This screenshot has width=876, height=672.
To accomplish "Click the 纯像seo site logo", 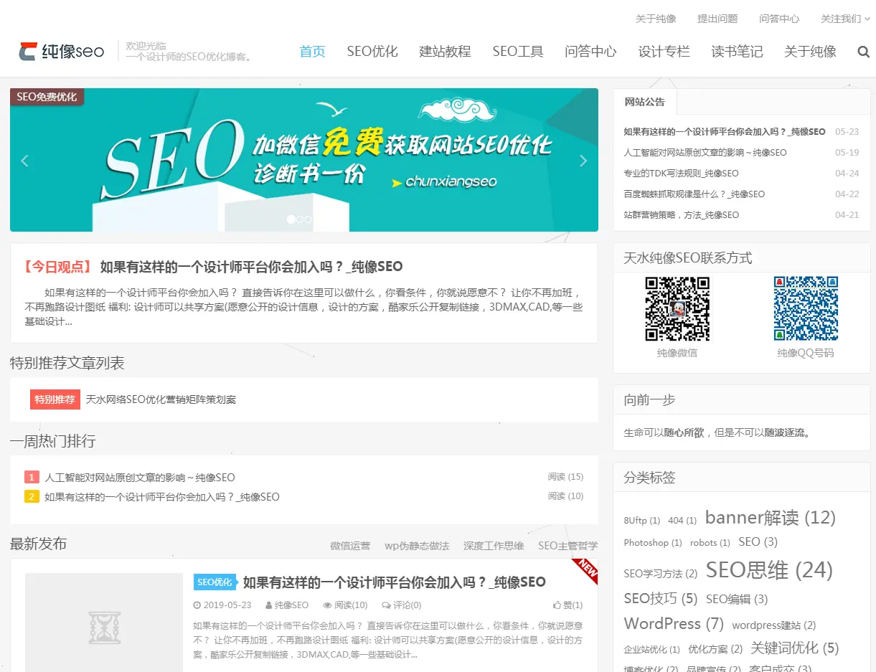I will [x=62, y=51].
